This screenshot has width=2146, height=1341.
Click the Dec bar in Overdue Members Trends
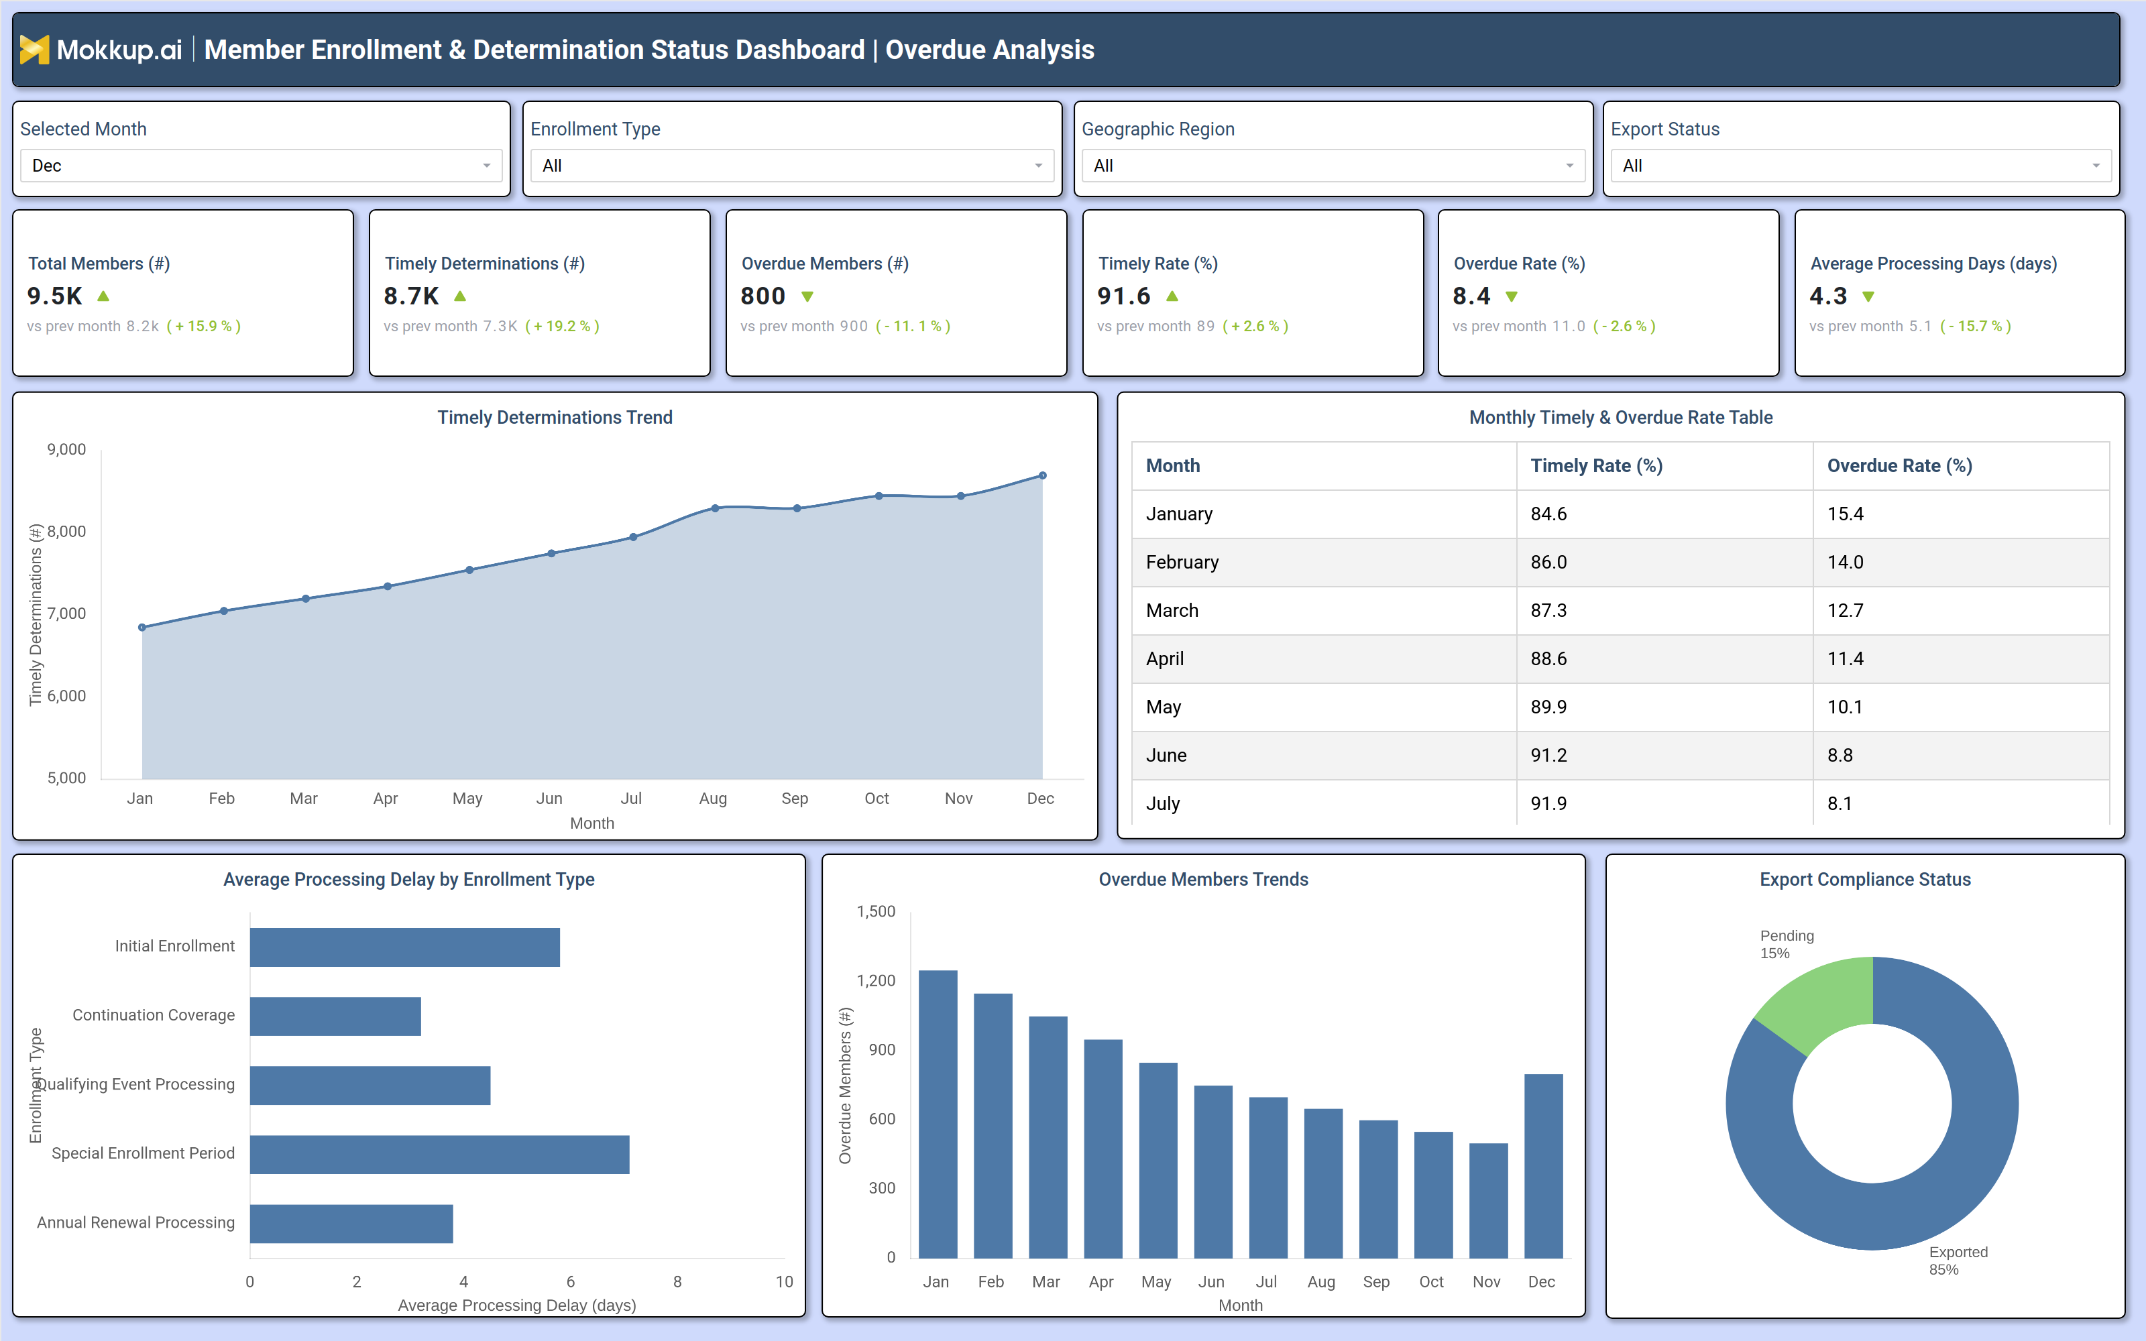(1543, 1166)
